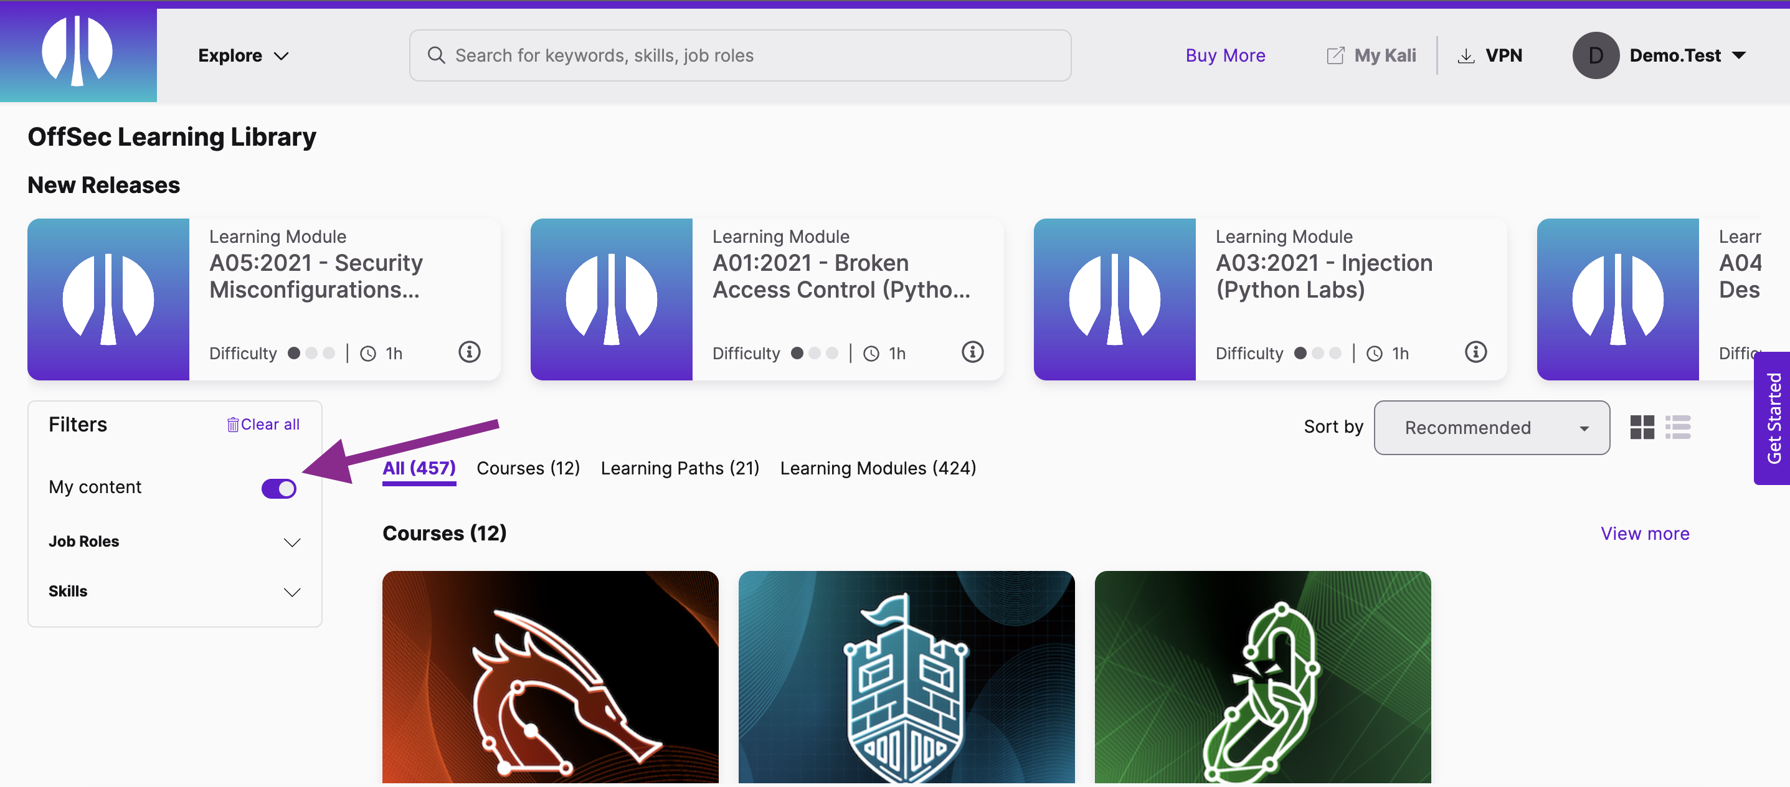Click the OffSec logo in the navbar

click(x=78, y=52)
